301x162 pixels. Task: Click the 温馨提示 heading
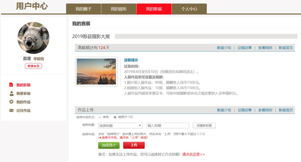click(x=131, y=60)
